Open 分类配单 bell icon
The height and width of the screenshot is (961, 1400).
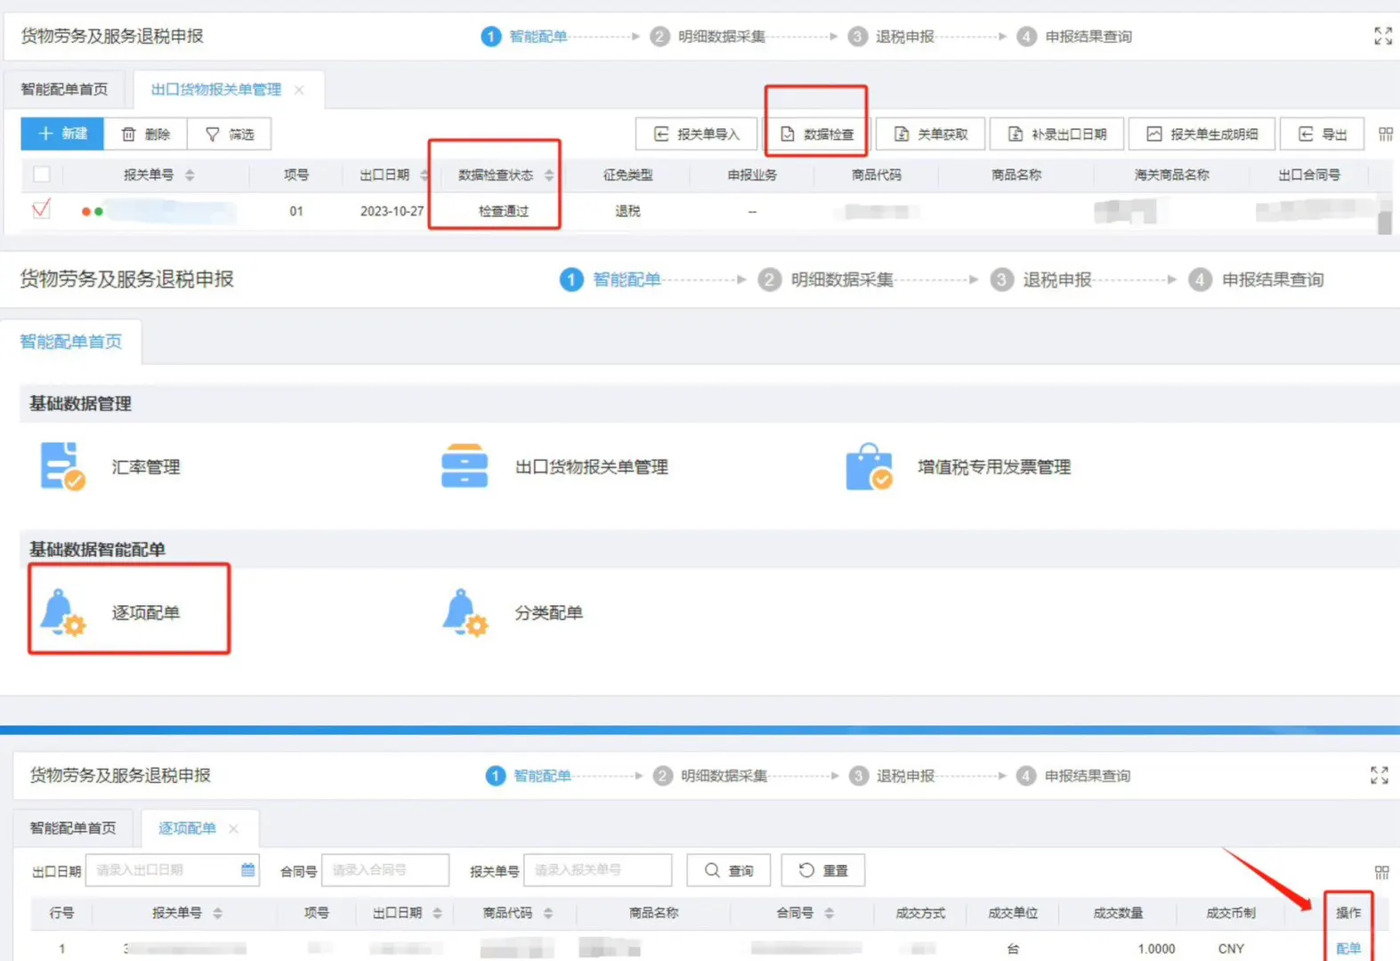(x=465, y=612)
